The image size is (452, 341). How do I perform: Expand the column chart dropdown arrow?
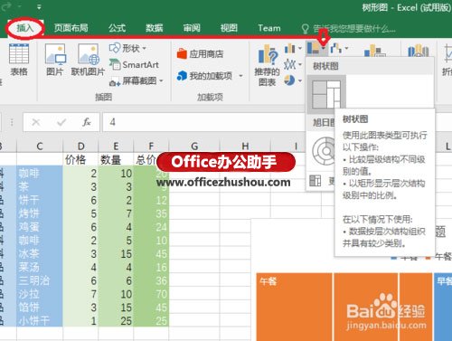[300, 48]
